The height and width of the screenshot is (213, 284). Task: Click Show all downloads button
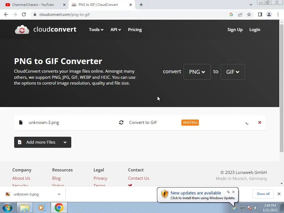pos(263,194)
